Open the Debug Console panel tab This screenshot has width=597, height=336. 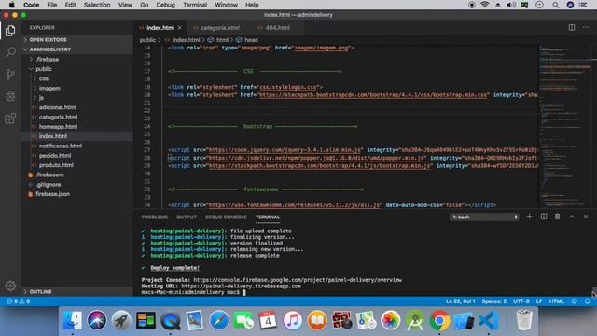(226, 217)
